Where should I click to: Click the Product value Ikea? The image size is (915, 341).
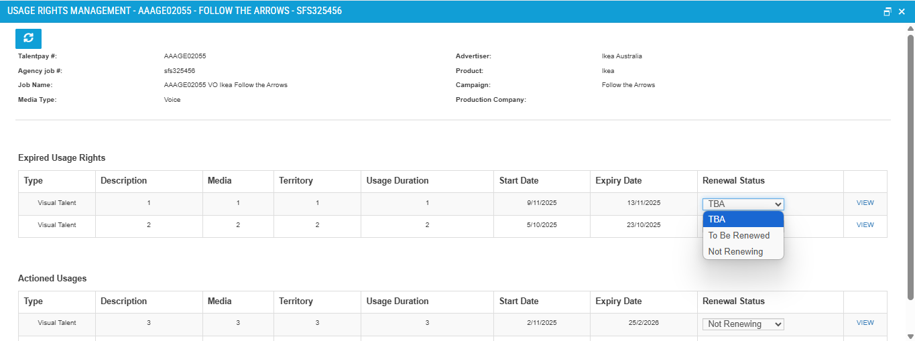[607, 71]
